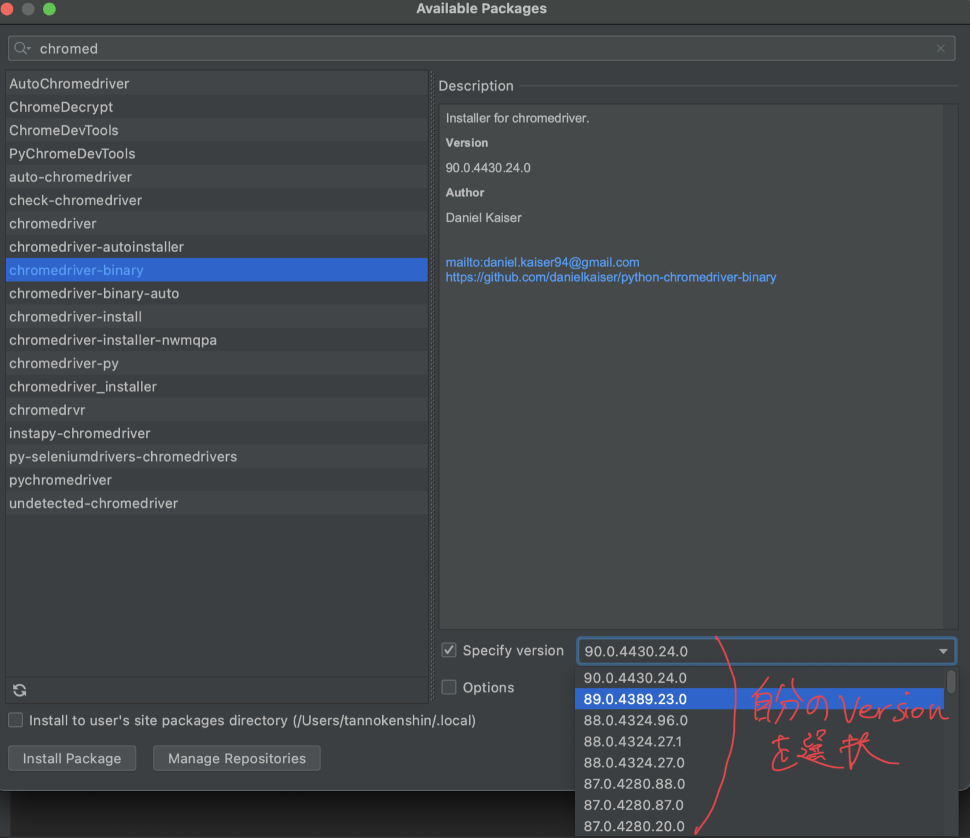Screen dimensions: 970x838
Task: Enable the Options checkbox
Action: click(449, 687)
